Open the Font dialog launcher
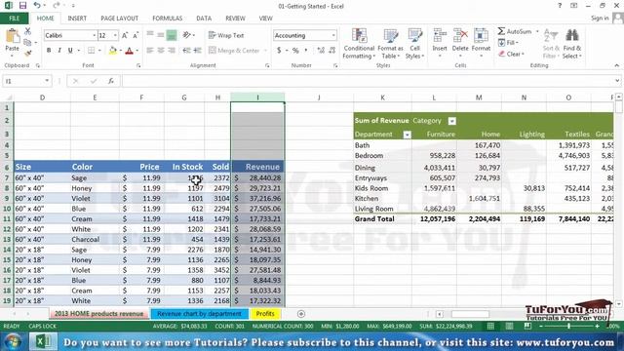 click(138, 65)
